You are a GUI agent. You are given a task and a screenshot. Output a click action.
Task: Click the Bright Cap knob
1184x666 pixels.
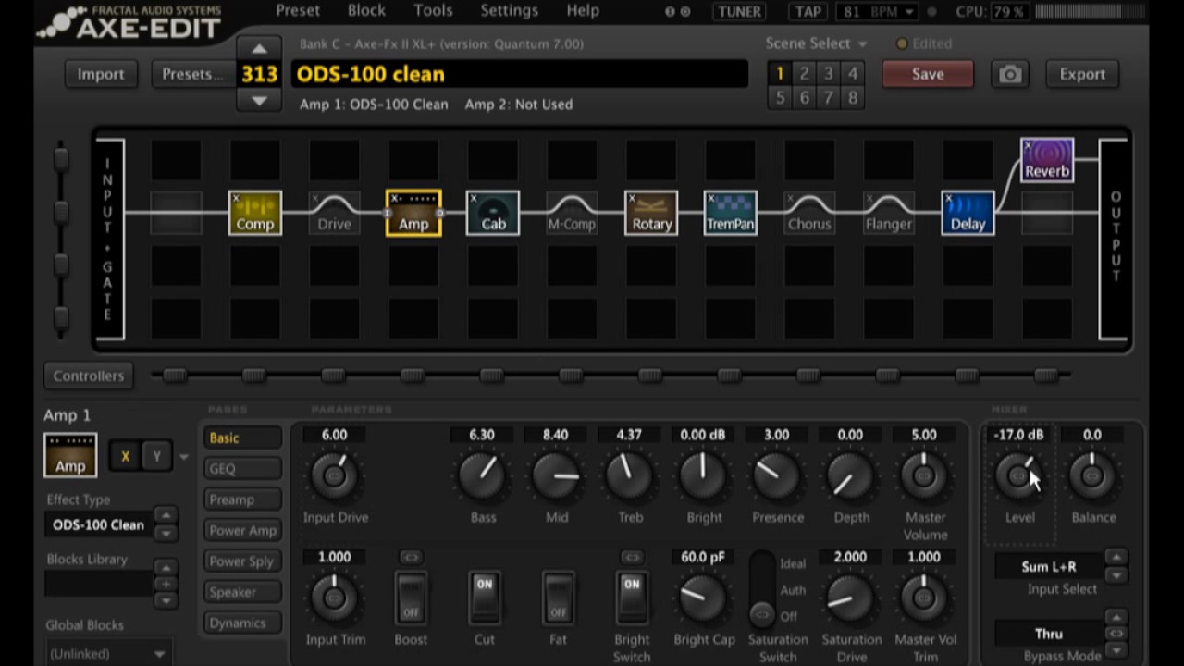[x=703, y=598]
